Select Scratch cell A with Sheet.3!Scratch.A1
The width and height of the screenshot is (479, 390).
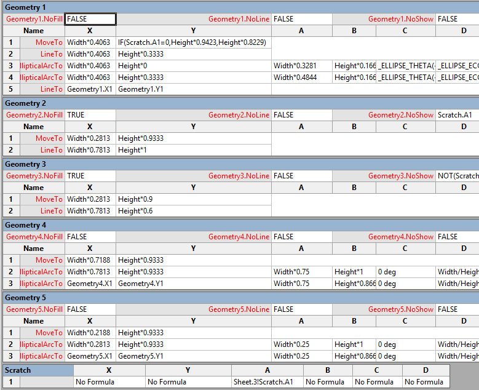(x=267, y=382)
